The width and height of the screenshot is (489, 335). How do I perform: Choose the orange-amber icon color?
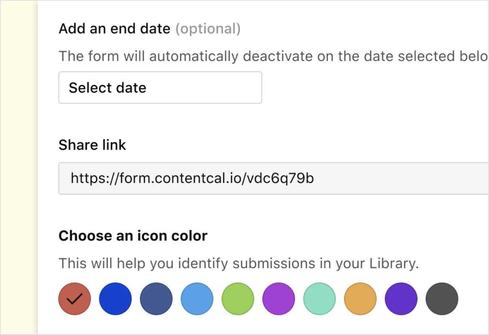(x=360, y=299)
